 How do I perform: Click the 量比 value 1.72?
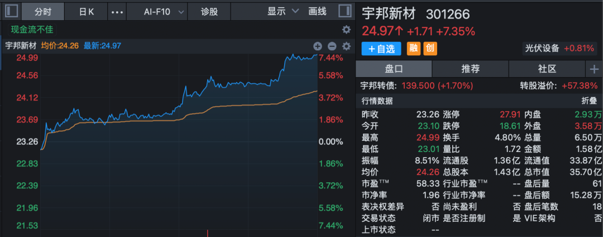[x=513, y=149]
